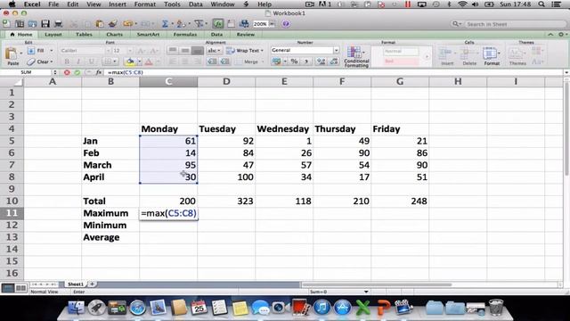The image size is (570, 321).
Task: Open the Format menu in menu bar
Action: [144, 4]
